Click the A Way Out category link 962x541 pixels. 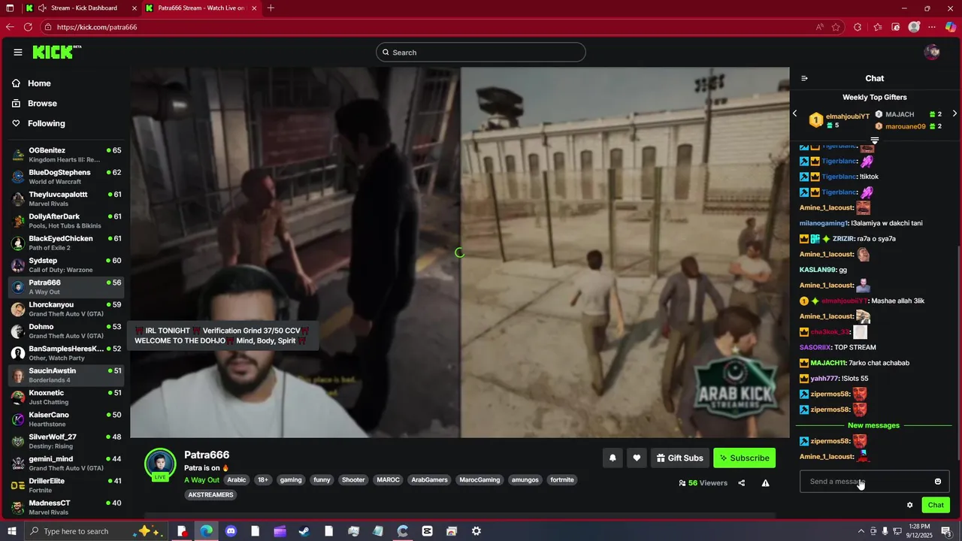pyautogui.click(x=201, y=480)
